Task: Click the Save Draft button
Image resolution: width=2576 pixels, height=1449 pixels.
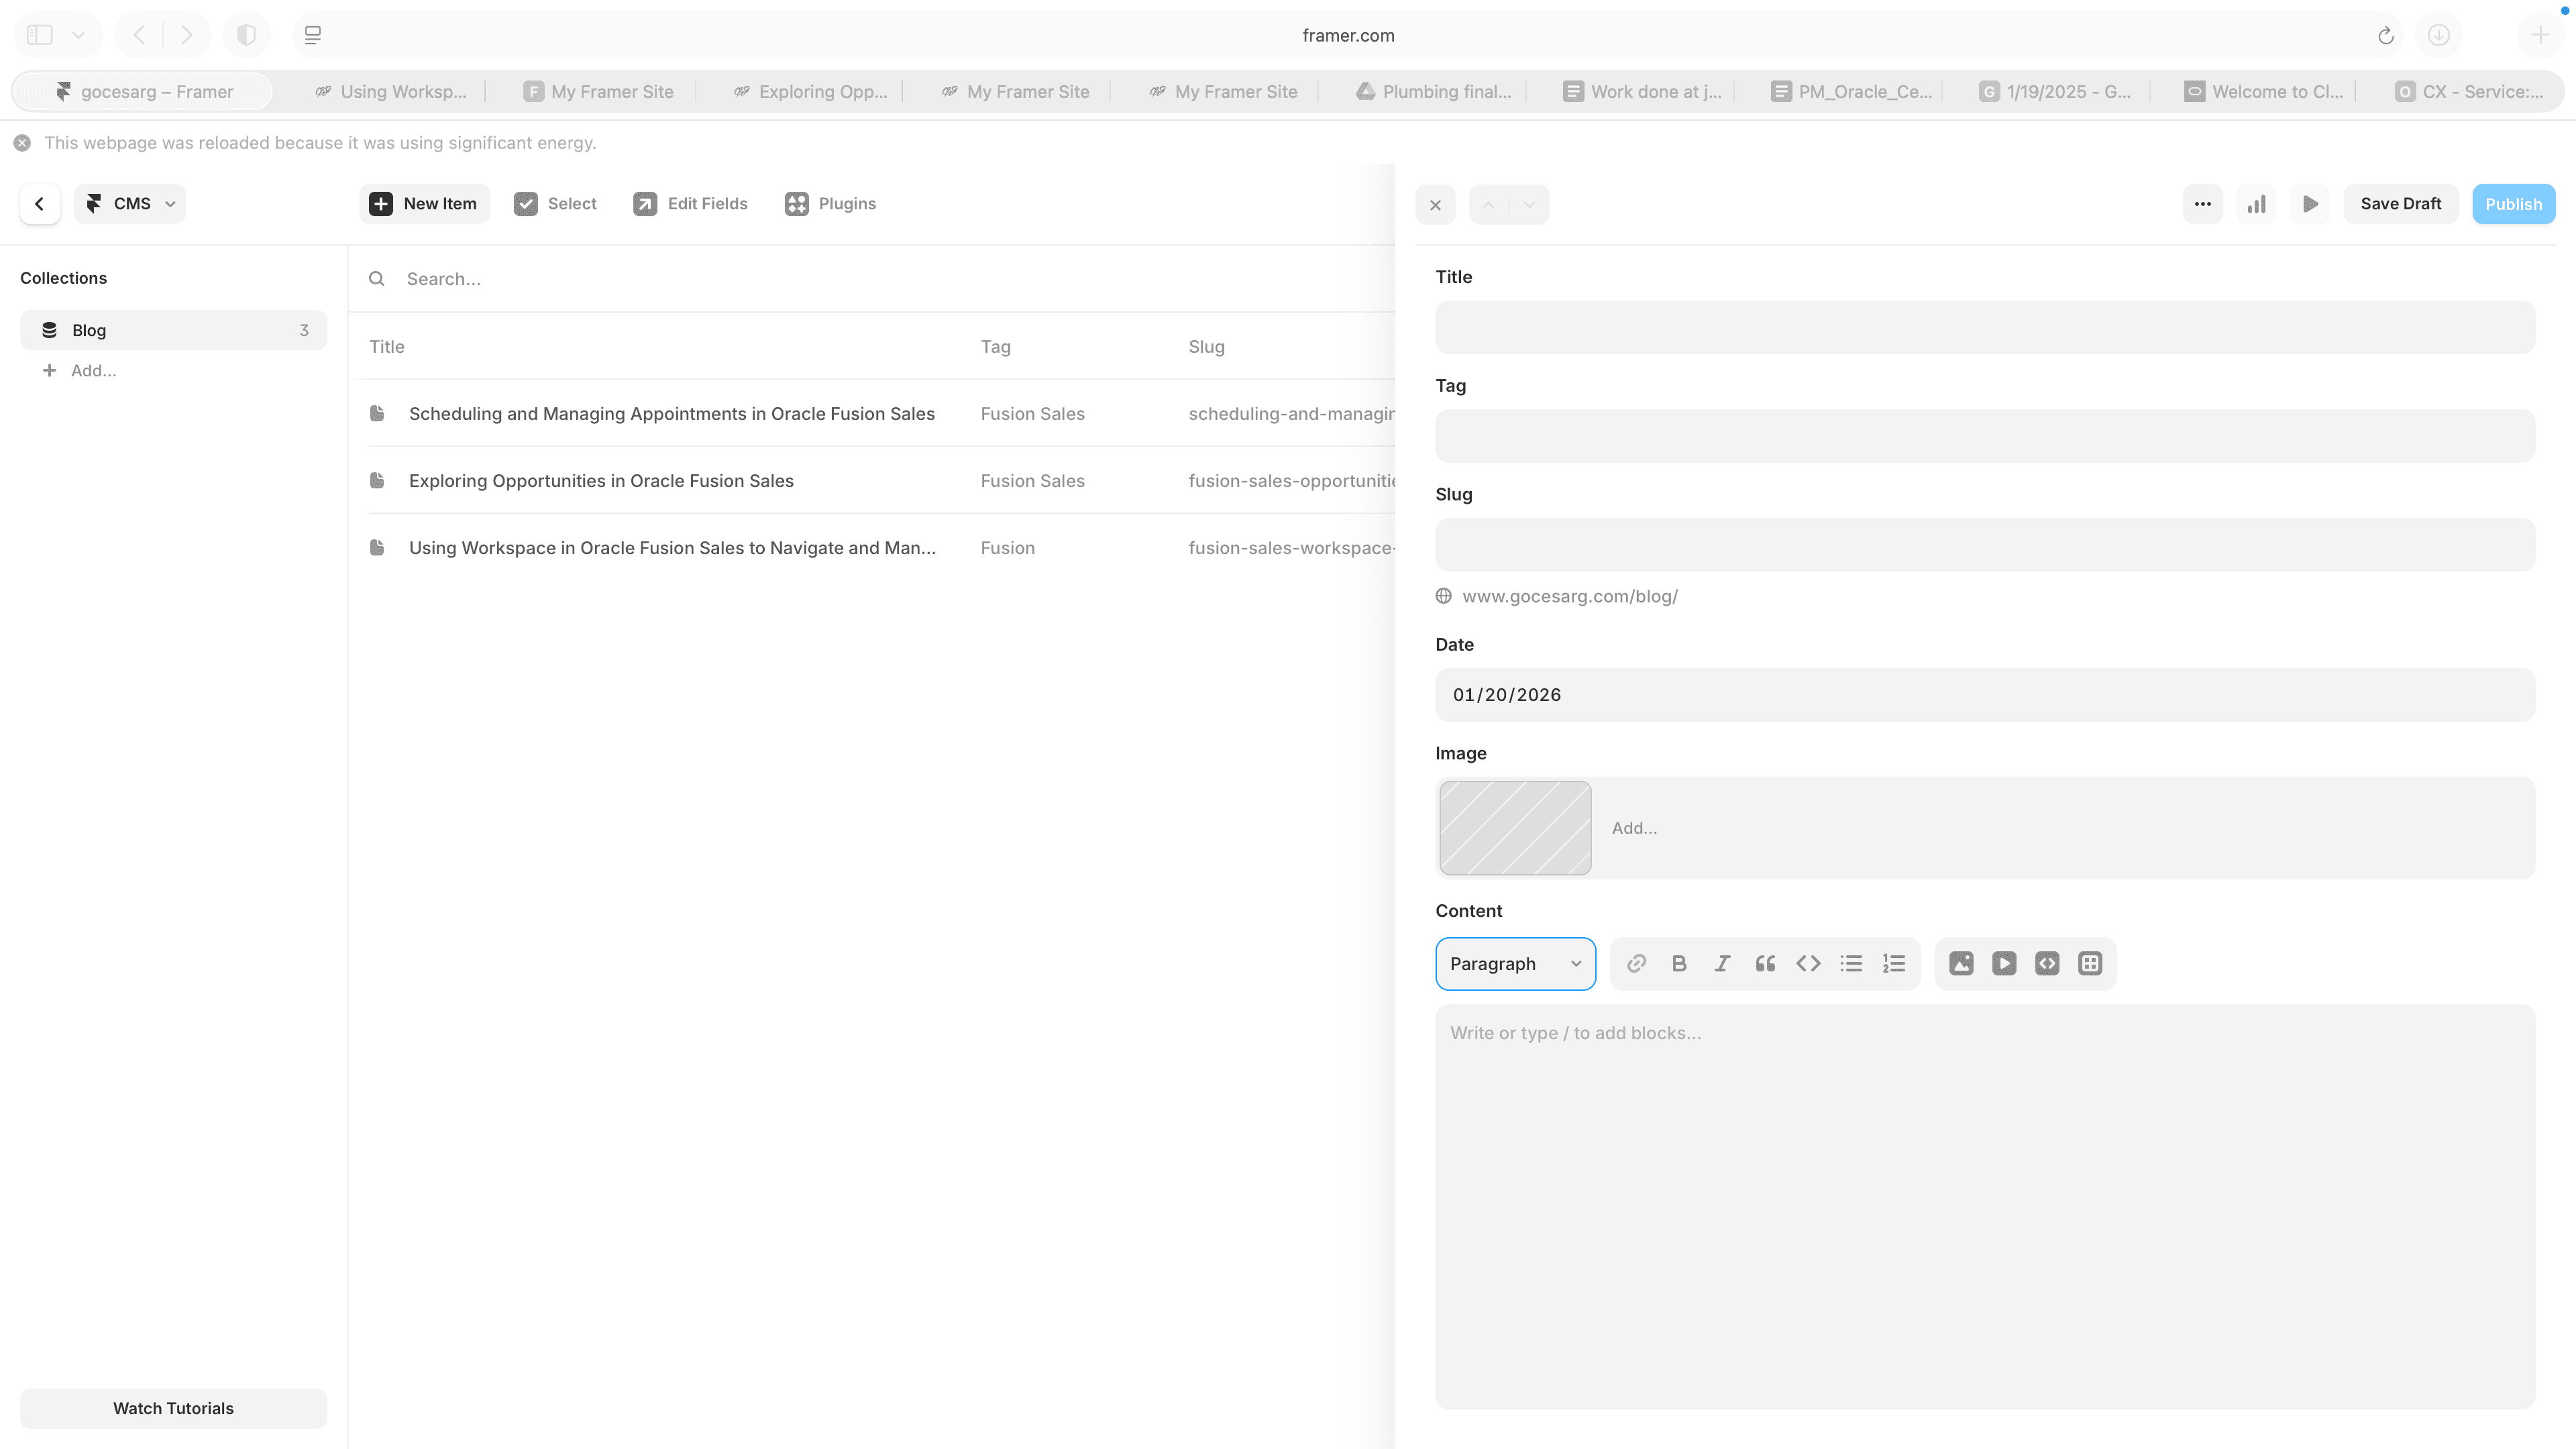Action: (2400, 204)
